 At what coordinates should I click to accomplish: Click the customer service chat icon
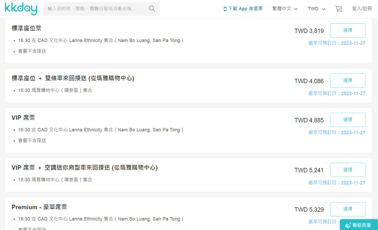[348, 225]
